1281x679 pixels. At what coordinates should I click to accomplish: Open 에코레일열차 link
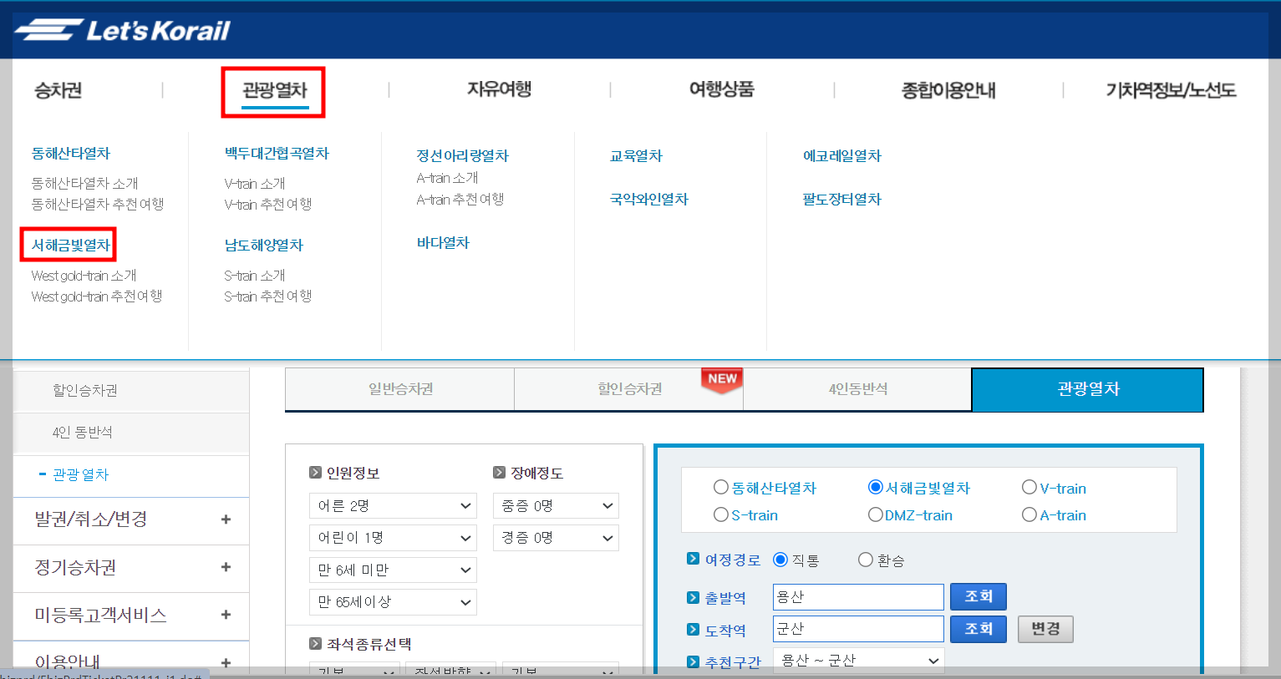coord(842,156)
